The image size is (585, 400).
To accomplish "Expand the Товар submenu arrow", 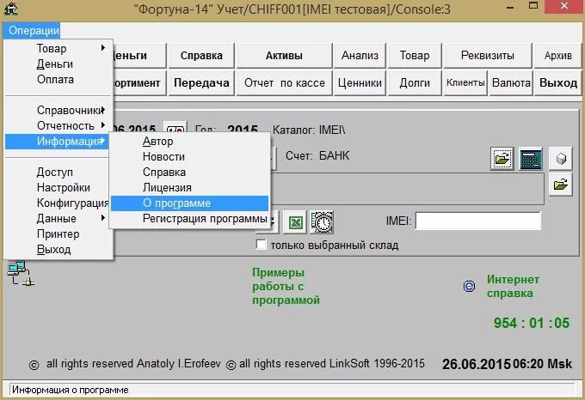I will 102,48.
